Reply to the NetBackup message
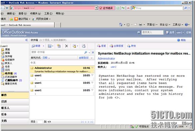The height and width of the screenshot is (131, 195). pyautogui.click(x=102, y=46)
